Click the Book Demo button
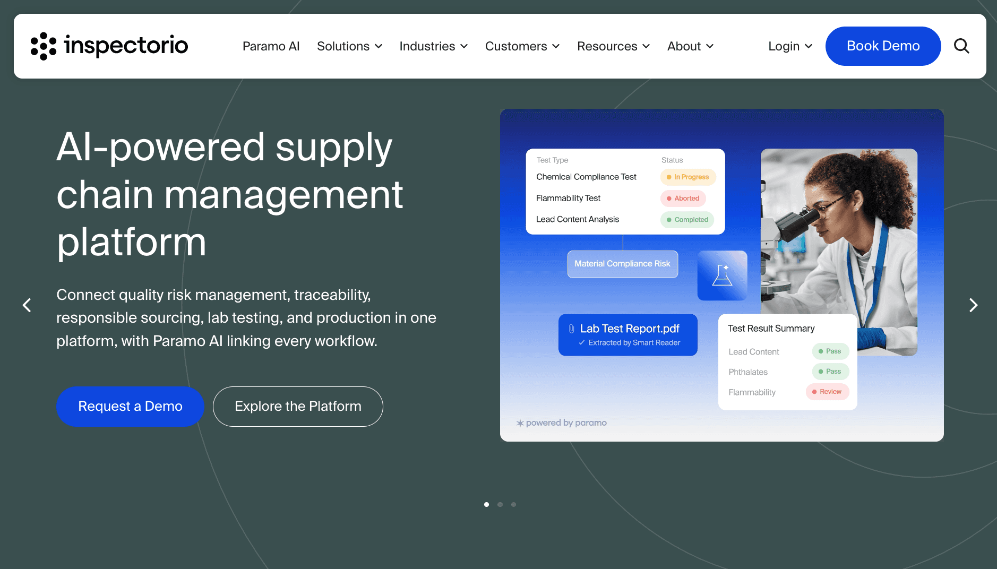The image size is (997, 569). coord(883,46)
